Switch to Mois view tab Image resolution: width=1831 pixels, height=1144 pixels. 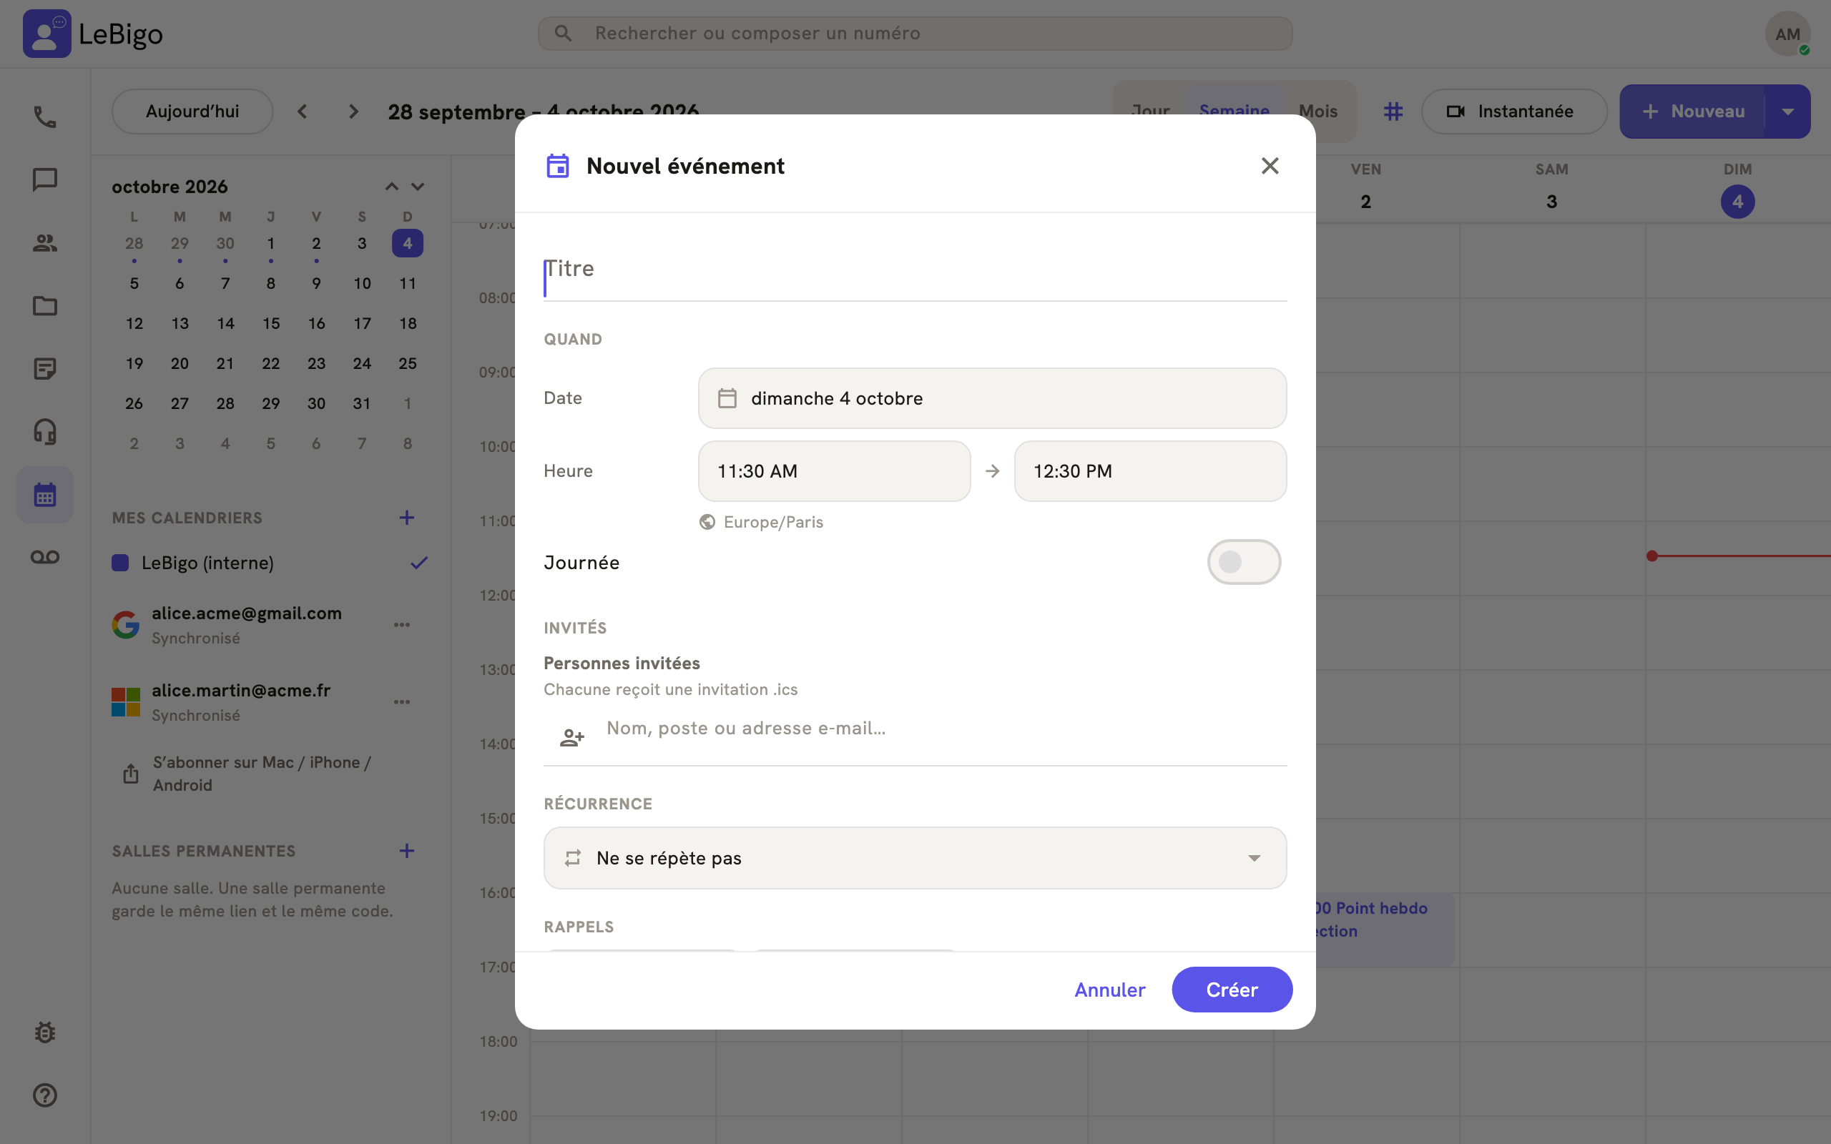click(1318, 112)
